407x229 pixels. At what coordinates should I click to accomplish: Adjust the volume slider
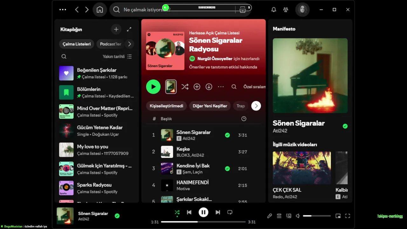pyautogui.click(x=317, y=216)
